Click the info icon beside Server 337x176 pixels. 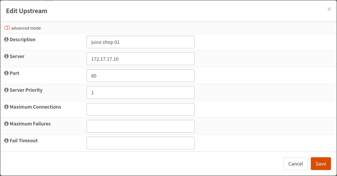pyautogui.click(x=6, y=56)
